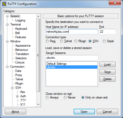Click the PuTTY icon in the title bar

(4, 4)
